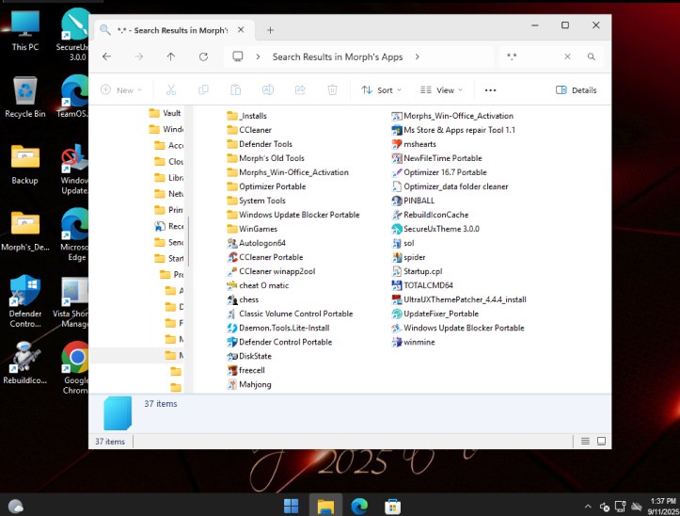Click chevron before Search Results breadcrumb

(x=258, y=56)
